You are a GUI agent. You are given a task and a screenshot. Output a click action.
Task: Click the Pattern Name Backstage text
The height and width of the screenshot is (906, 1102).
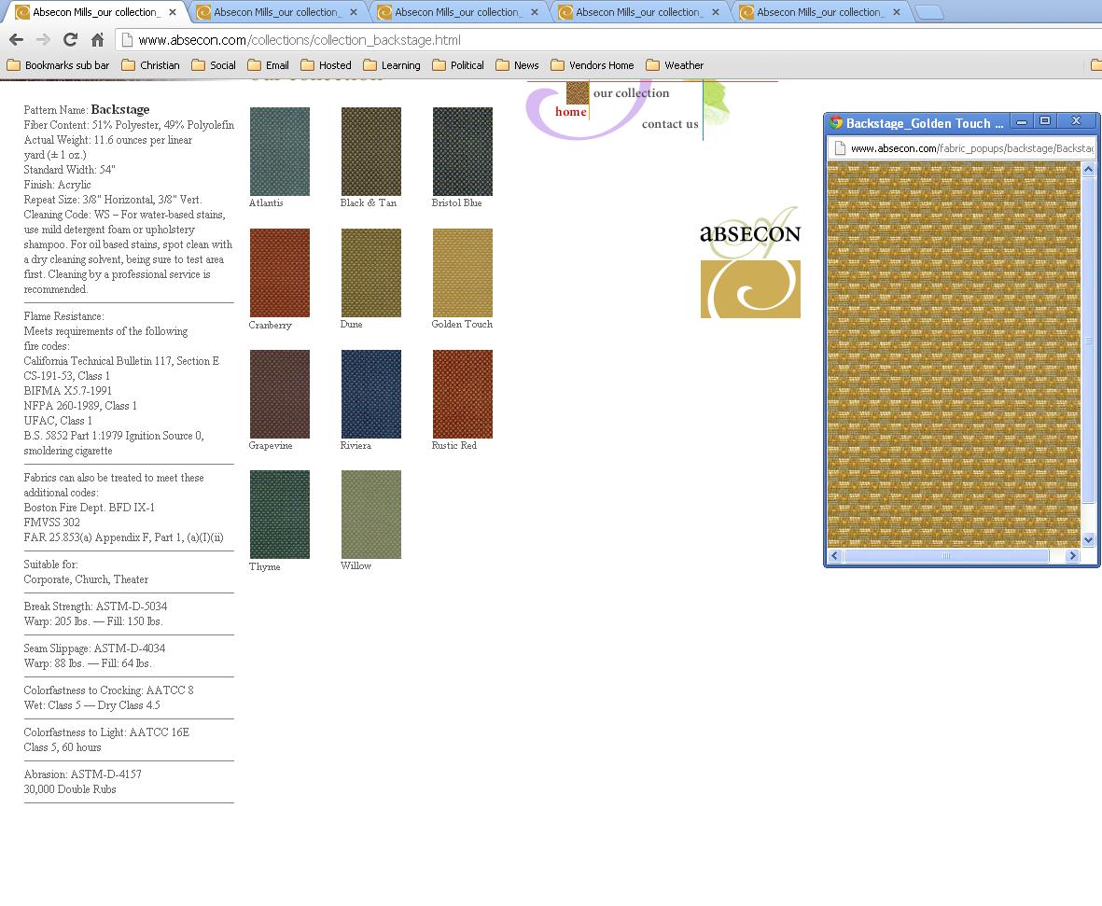tap(87, 110)
